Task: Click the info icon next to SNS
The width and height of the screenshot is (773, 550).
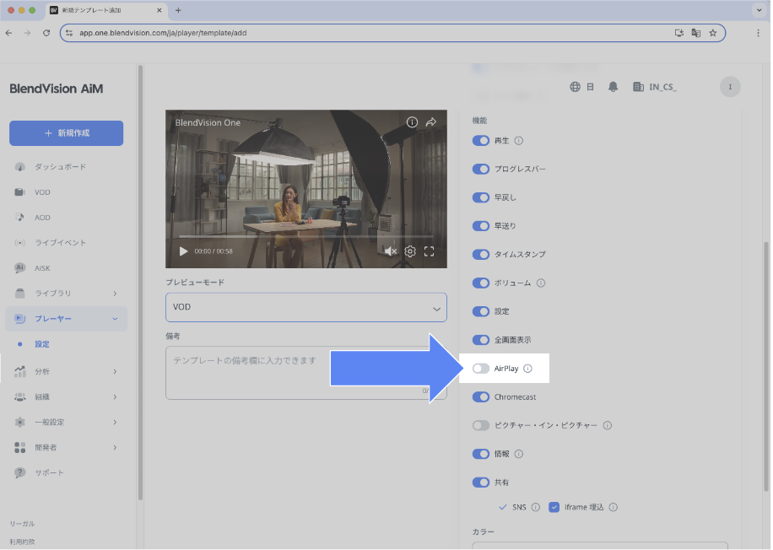Action: (x=536, y=507)
